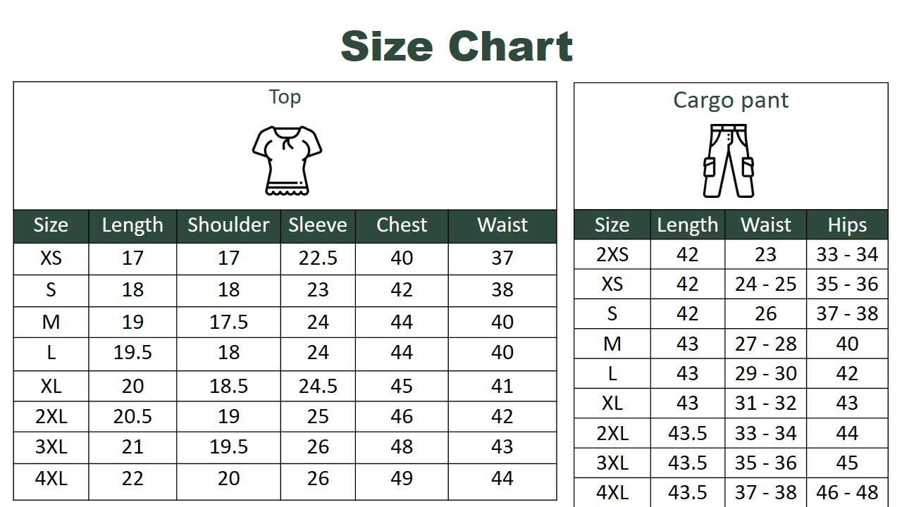902x507 pixels.
Task: Click the 'Size Chart' heading
Action: tap(457, 46)
